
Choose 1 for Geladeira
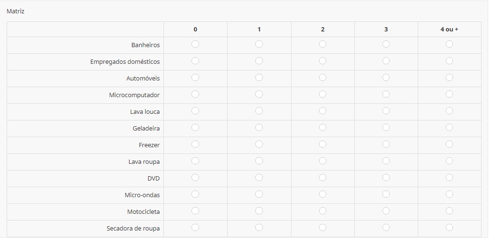(259, 127)
